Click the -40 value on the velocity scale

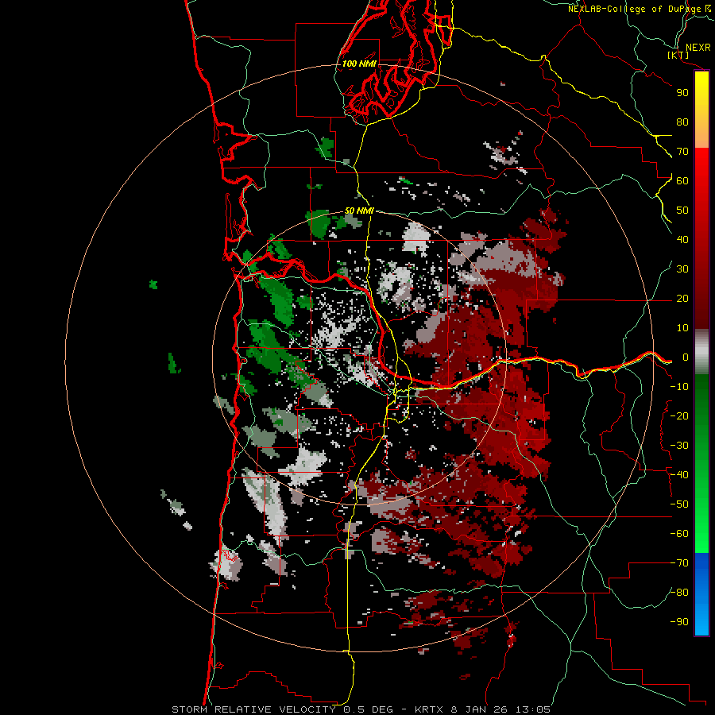(679, 475)
